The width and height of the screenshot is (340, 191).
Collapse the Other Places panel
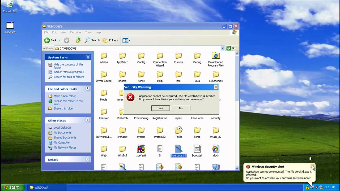(88, 120)
